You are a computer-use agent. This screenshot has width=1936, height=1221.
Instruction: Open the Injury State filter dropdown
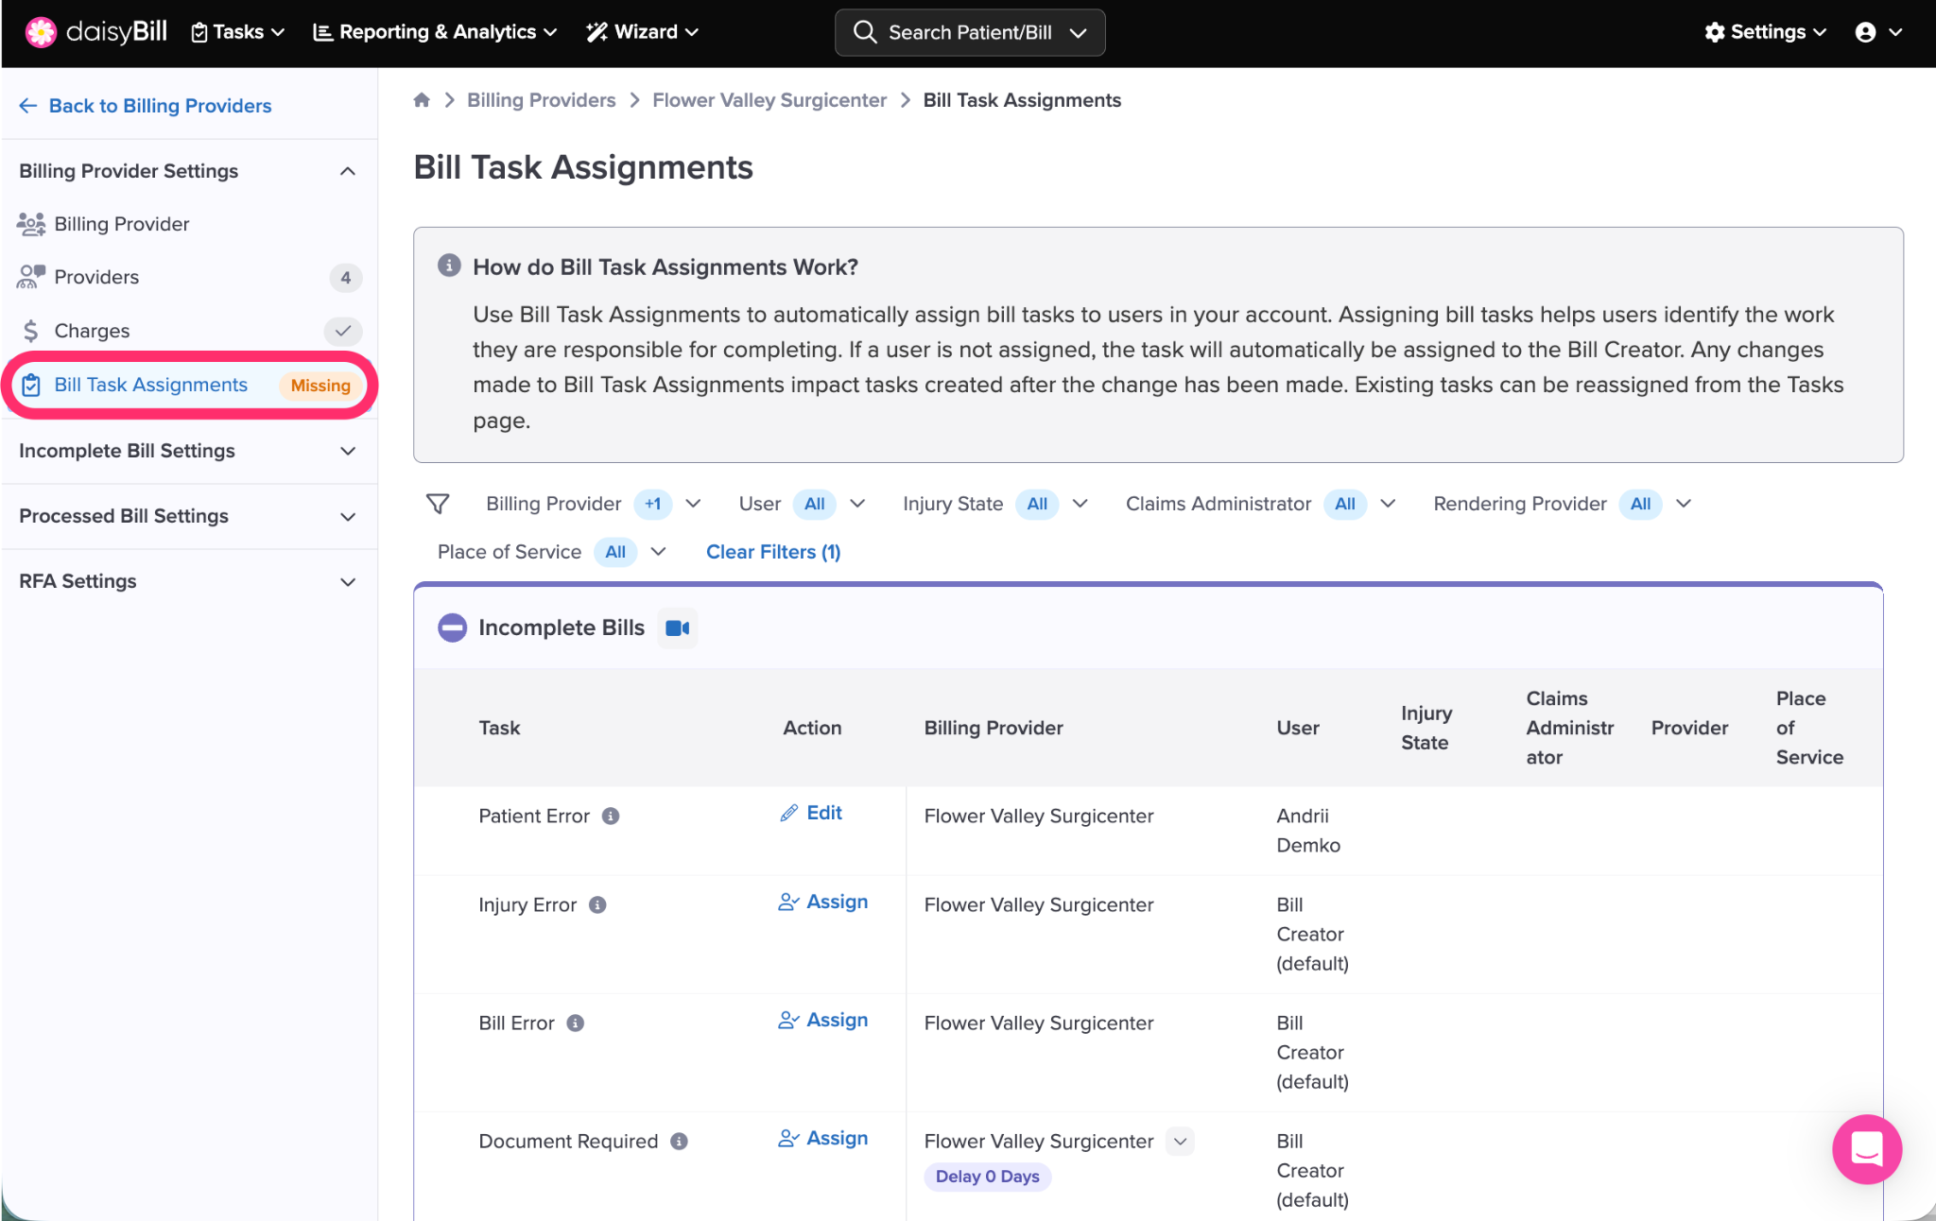pos(1080,505)
